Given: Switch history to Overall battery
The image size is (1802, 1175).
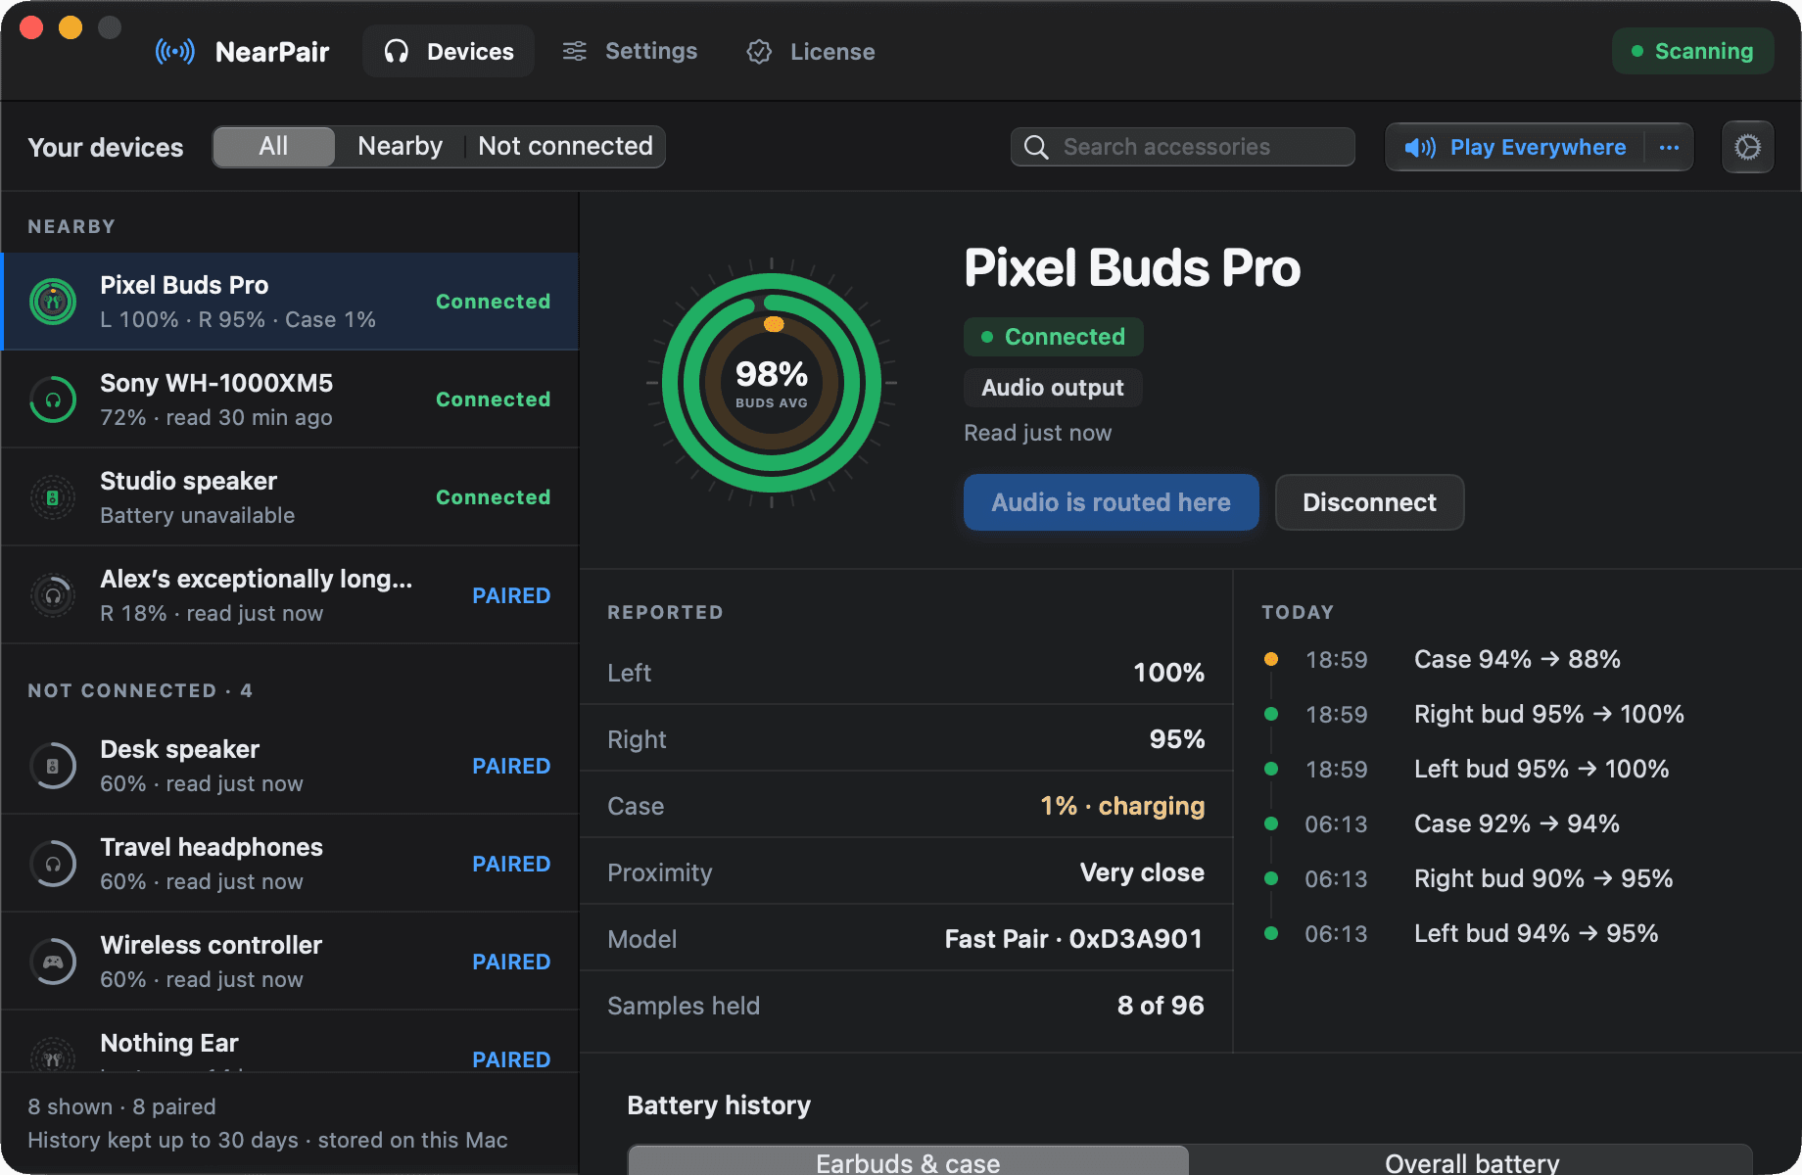Looking at the screenshot, I should (1472, 1161).
